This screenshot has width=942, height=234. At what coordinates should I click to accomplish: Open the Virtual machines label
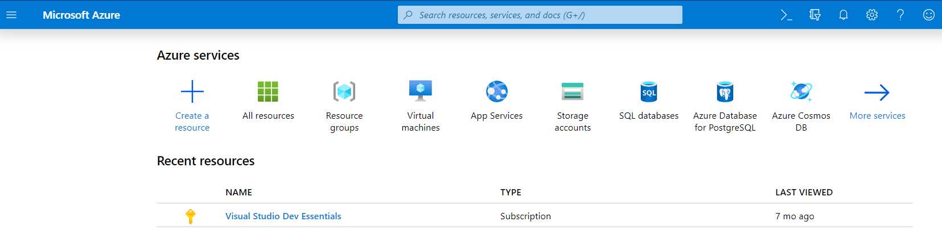pyautogui.click(x=421, y=122)
